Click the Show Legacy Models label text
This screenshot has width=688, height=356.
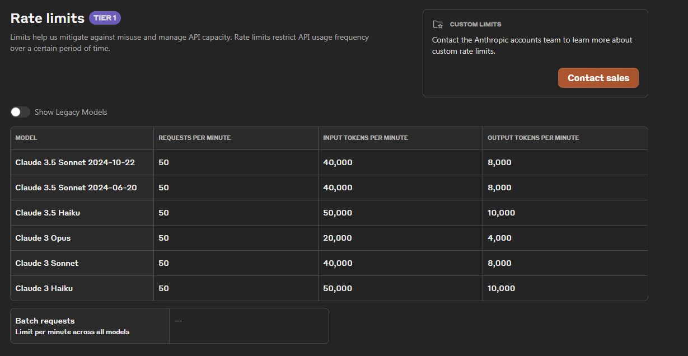71,112
